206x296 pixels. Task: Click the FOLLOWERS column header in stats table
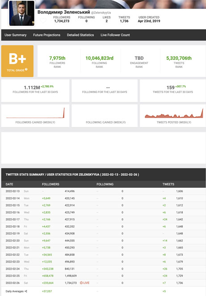coord(50,184)
